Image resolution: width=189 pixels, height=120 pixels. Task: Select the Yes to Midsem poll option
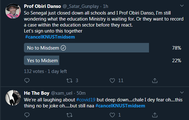(x=42, y=60)
